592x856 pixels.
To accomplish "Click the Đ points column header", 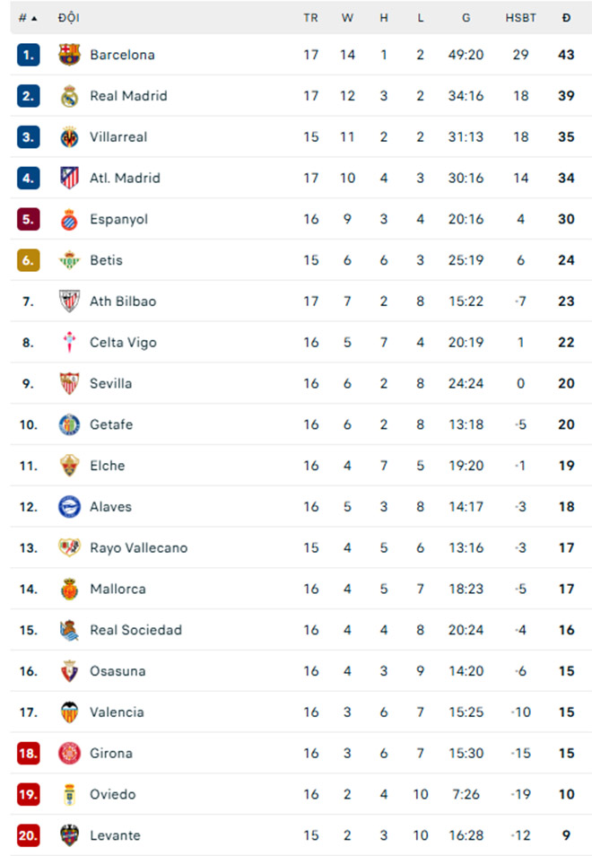I will coord(566,17).
